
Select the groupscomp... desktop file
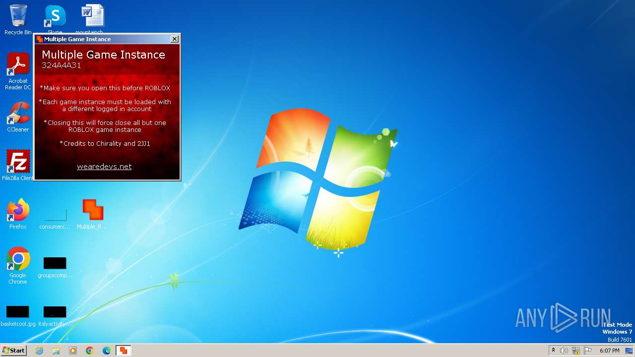pyautogui.click(x=55, y=268)
